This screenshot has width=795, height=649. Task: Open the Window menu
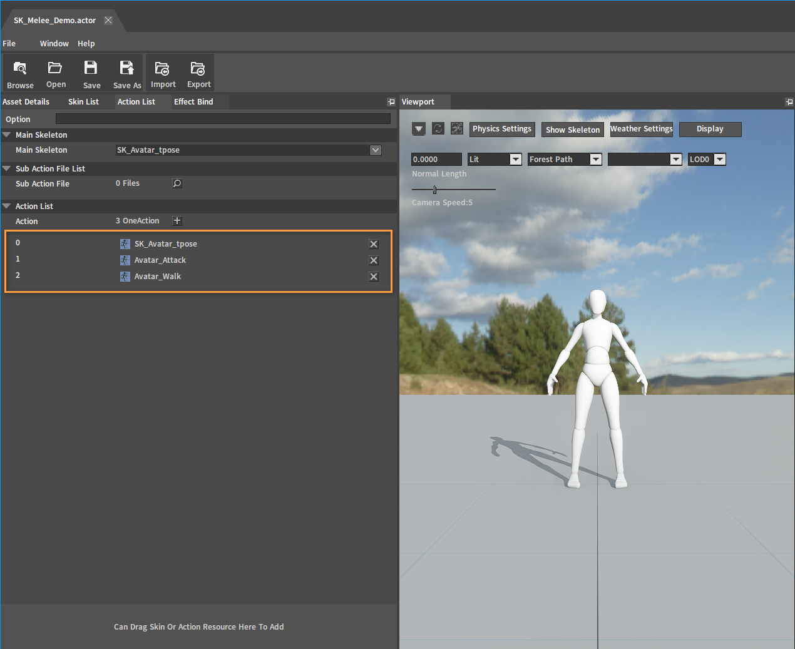pyautogui.click(x=54, y=44)
